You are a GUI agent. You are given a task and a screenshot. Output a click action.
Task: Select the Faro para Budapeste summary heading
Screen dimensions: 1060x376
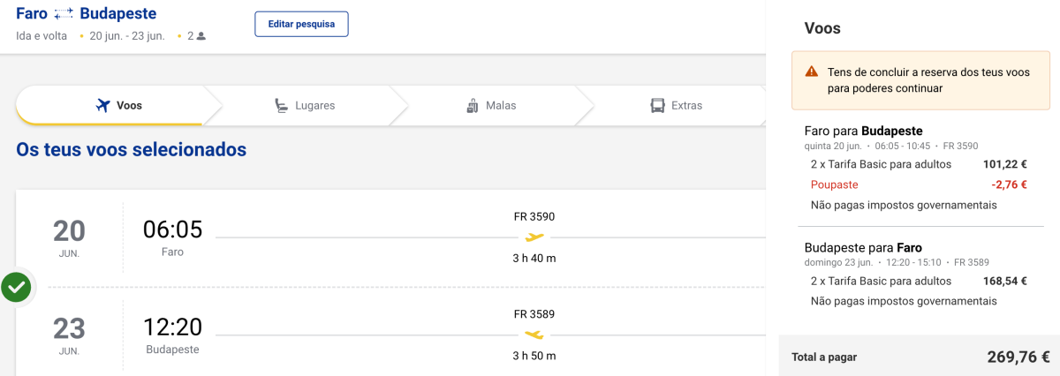[x=864, y=131]
